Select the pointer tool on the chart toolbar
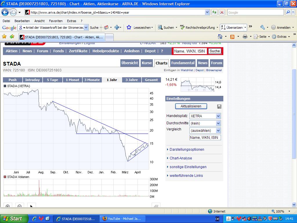 coord(32,206)
